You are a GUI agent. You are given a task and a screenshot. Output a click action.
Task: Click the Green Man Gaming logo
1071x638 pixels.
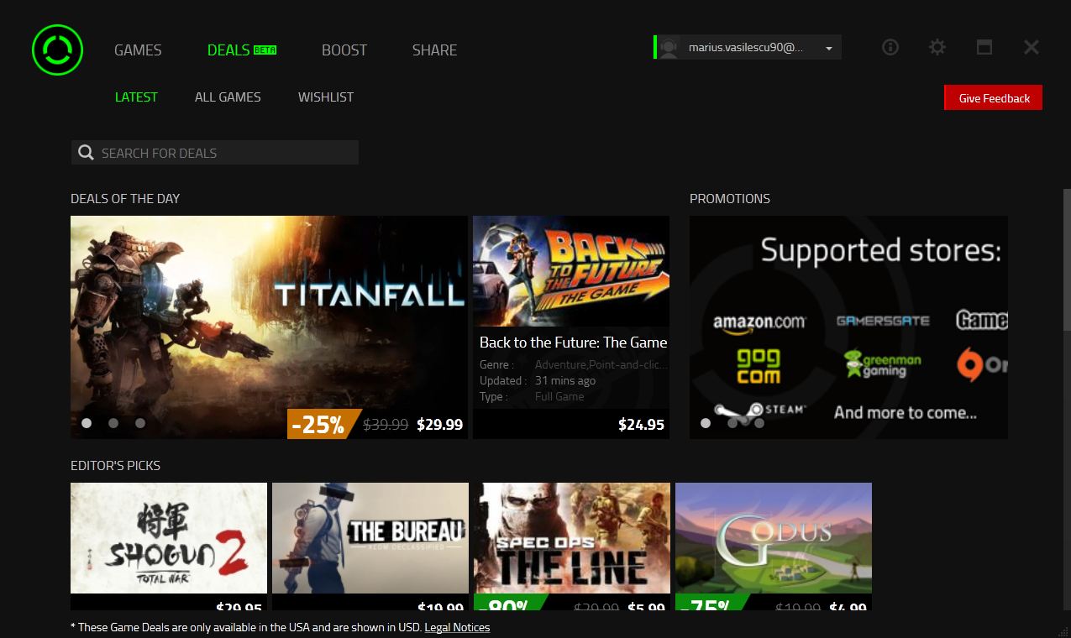(x=882, y=363)
